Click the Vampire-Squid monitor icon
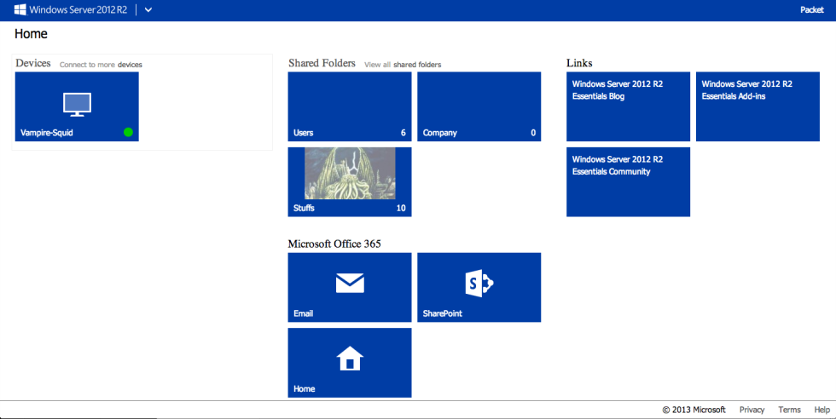This screenshot has height=419, width=836. pos(77,105)
